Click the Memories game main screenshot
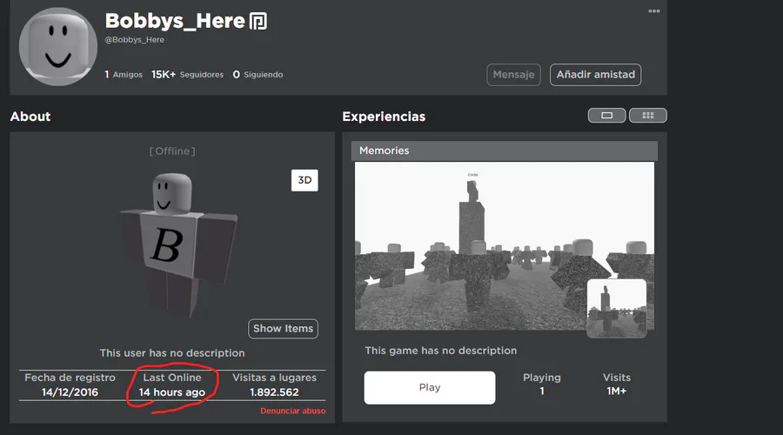The image size is (783, 435). pos(505,245)
